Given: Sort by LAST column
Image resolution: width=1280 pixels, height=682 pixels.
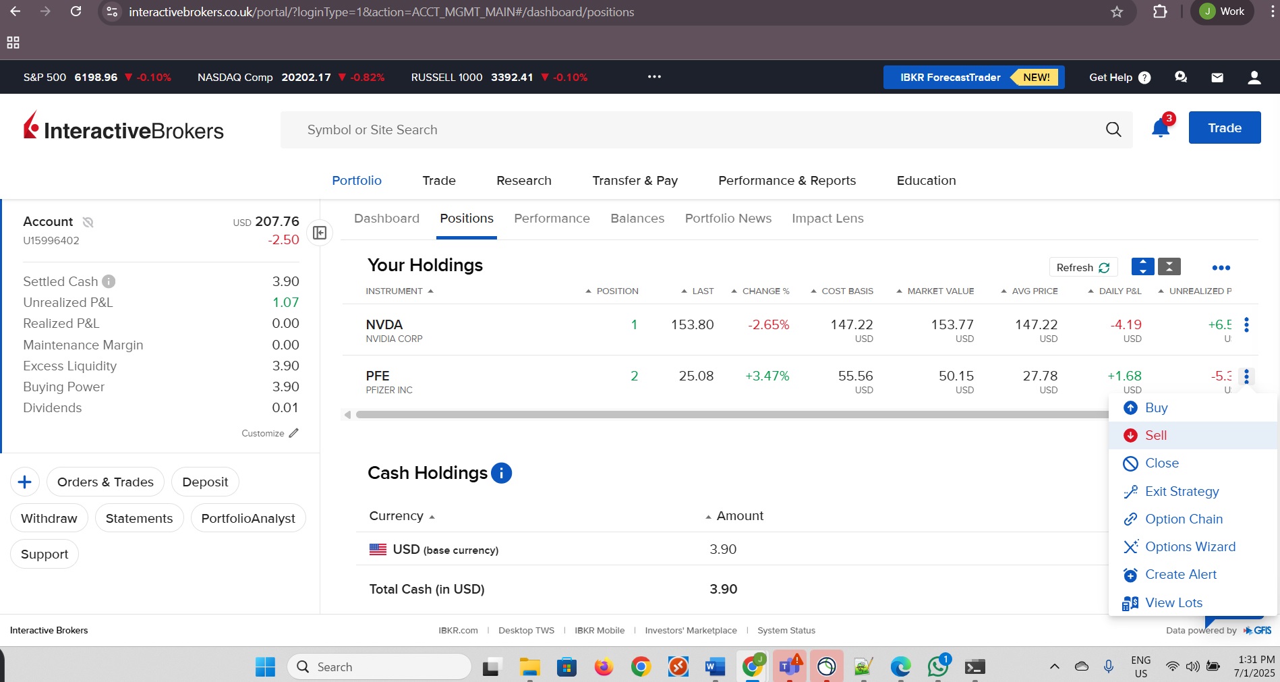Looking at the screenshot, I should tap(697, 291).
